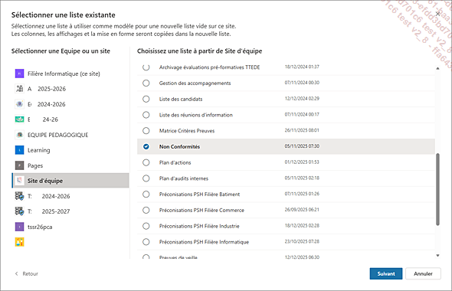Click the Filière Informatique site icon
Viewport: 452px width, 291px height.
(x=19, y=74)
